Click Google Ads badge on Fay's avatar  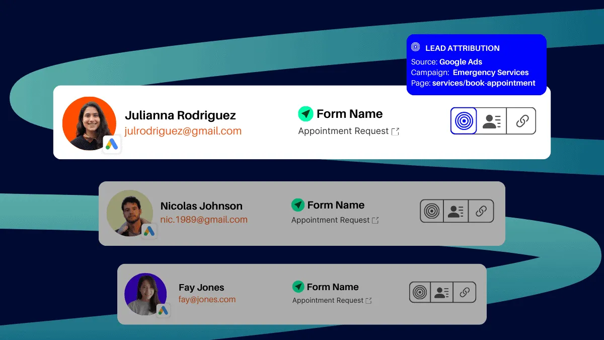pos(163,311)
